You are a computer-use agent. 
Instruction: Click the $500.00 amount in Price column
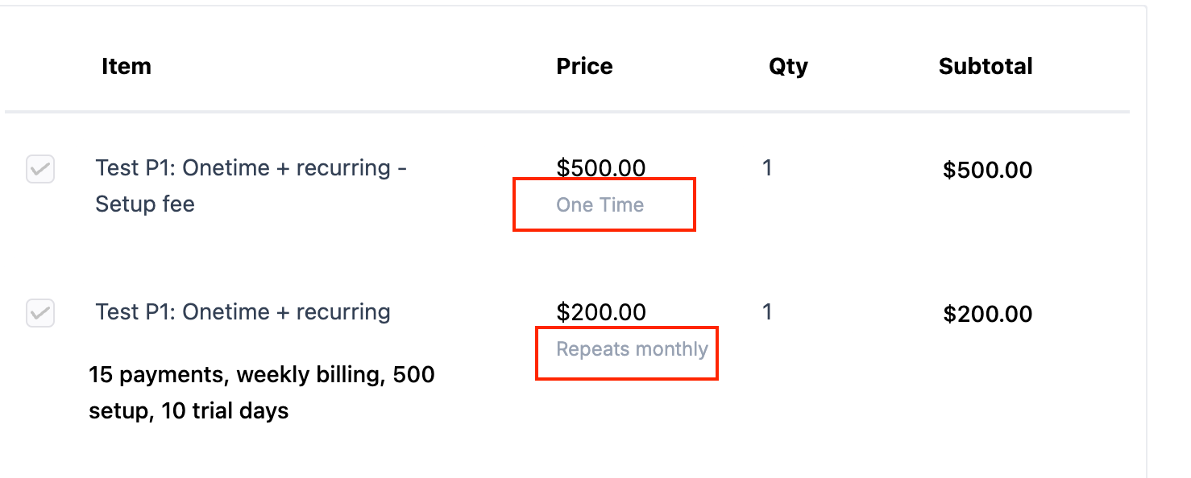[x=600, y=168]
